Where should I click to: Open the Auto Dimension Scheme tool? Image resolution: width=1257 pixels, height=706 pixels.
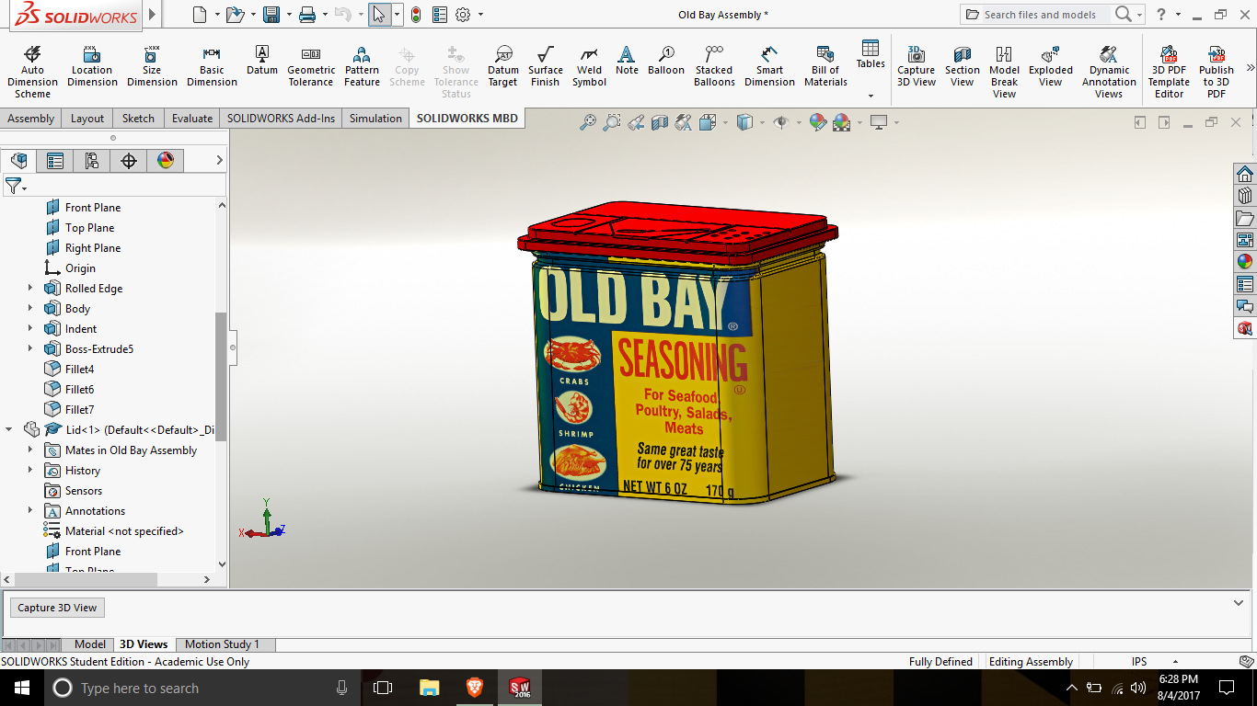pyautogui.click(x=32, y=70)
